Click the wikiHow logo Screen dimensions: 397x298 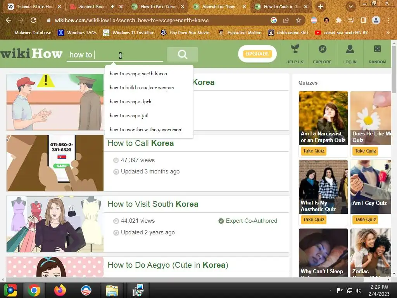pyautogui.click(x=31, y=54)
